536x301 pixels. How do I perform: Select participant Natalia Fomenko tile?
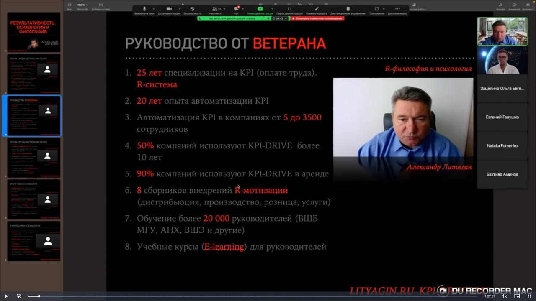502,146
